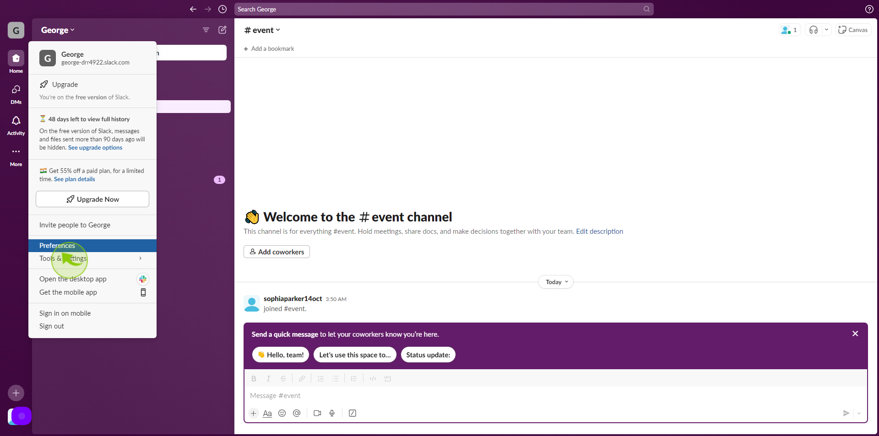Viewport: 879px width, 436px height.
Task: Go forward with the right arrow
Action: [x=208, y=9]
